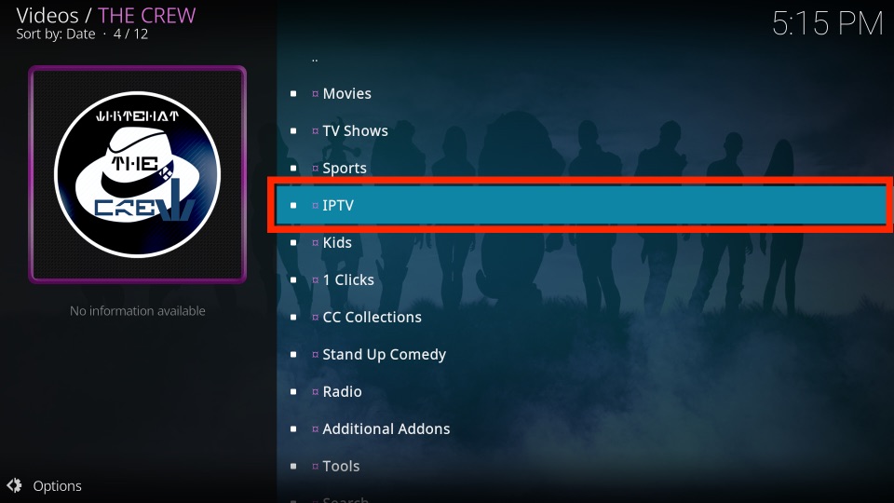Select The Crew white hat logo
The image size is (894, 503).
138,174
